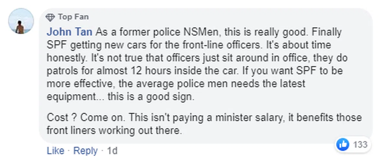Viewport: 389px width, 163px height.
Task: Reply to John Tan's comment
Action: coord(85,151)
